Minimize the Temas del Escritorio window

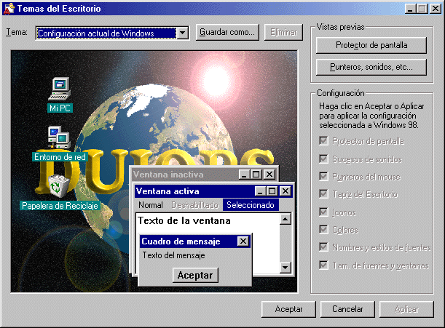pos(410,9)
